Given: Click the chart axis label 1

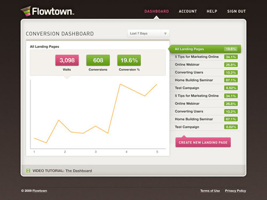Looking at the screenshot, I should pyautogui.click(x=34, y=152).
